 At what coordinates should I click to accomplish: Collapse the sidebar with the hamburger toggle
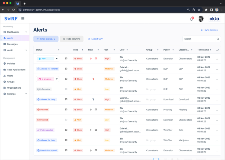coord(23,18)
